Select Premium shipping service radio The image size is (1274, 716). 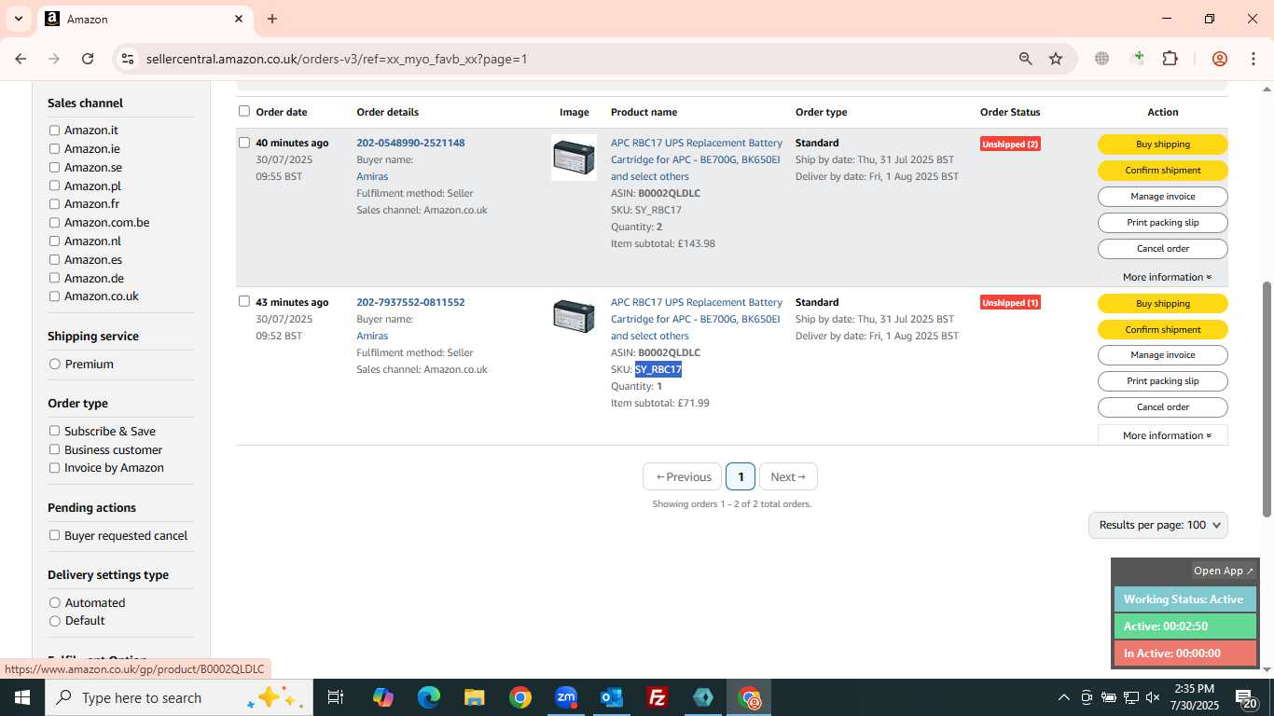pyautogui.click(x=55, y=365)
